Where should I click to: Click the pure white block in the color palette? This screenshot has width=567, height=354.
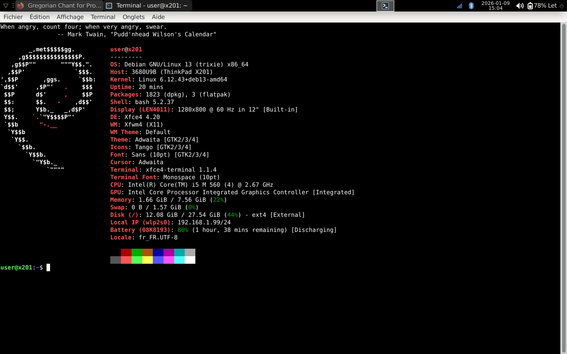(x=190, y=260)
